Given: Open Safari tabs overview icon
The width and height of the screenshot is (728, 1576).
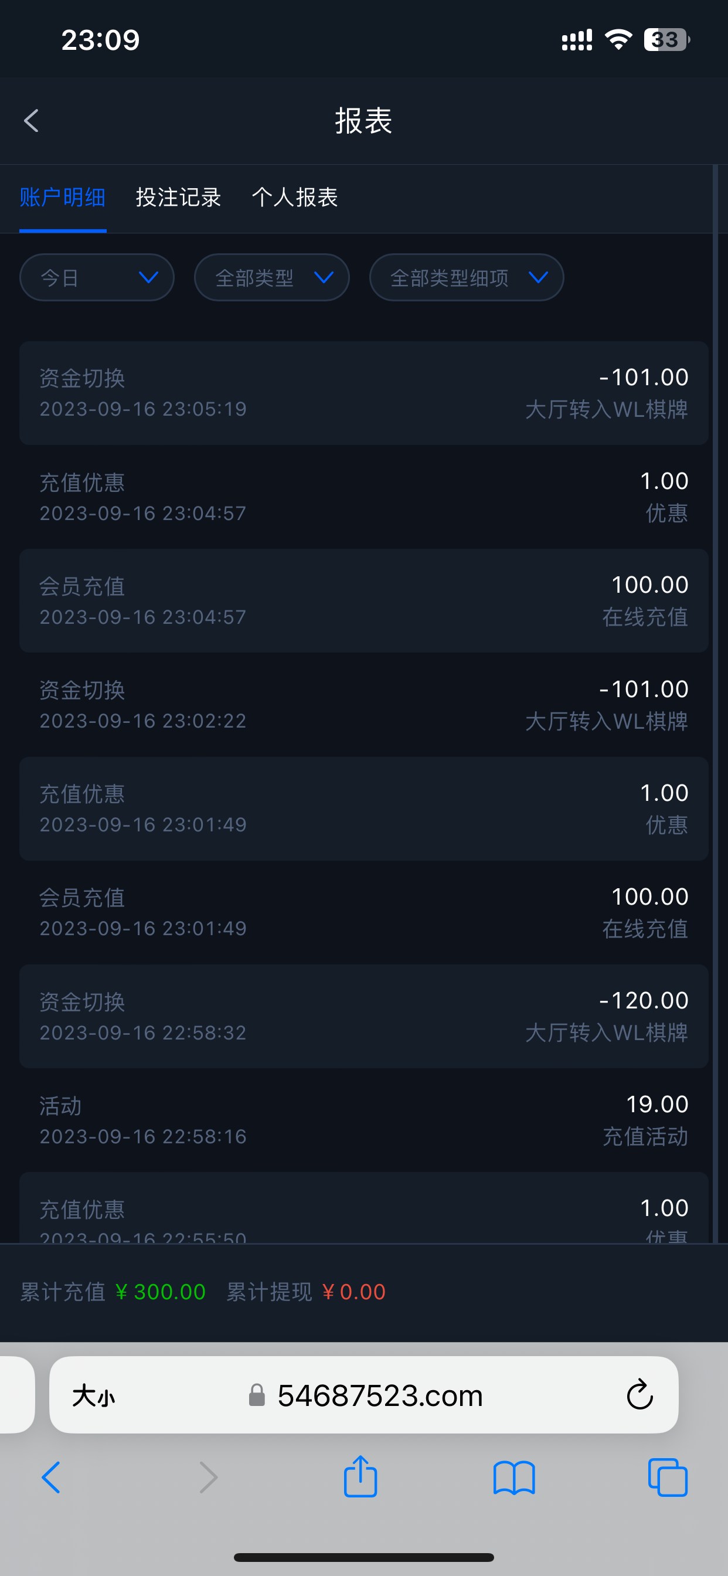Looking at the screenshot, I should [668, 1477].
